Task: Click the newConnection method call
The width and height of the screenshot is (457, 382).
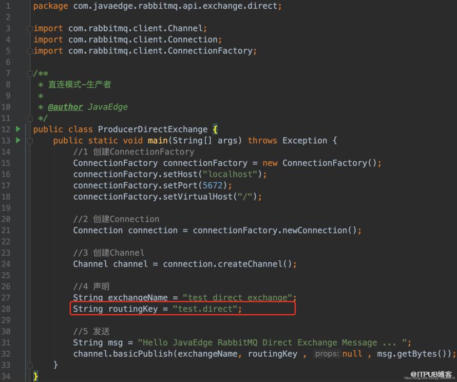Action: coord(315,230)
